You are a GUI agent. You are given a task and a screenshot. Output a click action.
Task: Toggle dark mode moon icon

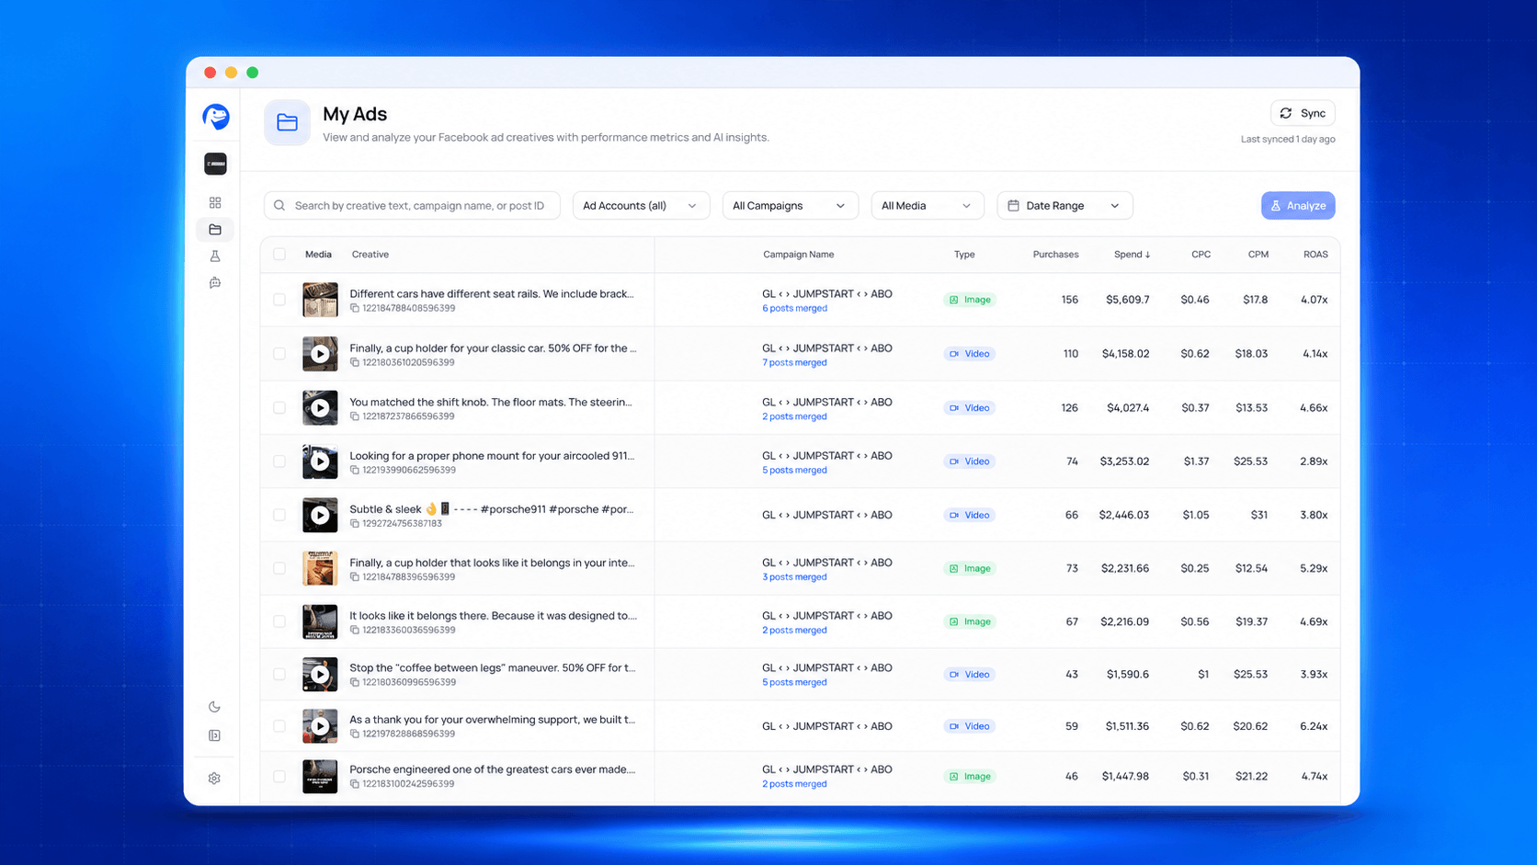click(x=214, y=707)
